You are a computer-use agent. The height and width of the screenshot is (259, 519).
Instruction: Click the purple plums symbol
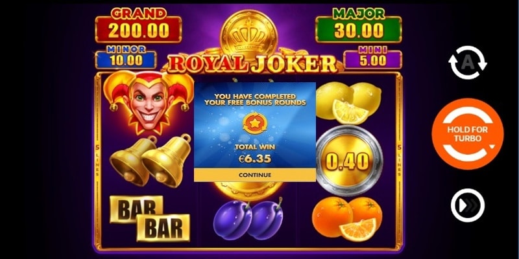pyautogui.click(x=248, y=218)
